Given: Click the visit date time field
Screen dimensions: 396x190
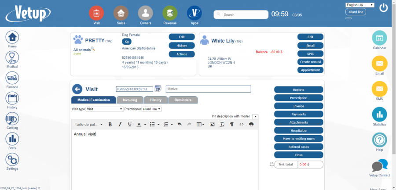Looking at the screenshot, I should [x=135, y=89].
